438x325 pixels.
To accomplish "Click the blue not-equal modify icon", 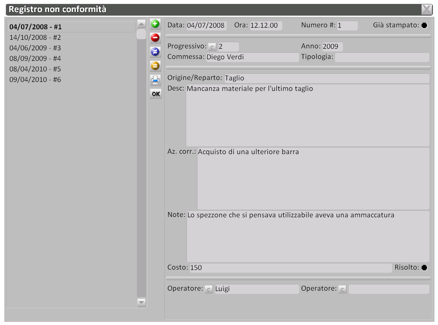I will pos(155,52).
